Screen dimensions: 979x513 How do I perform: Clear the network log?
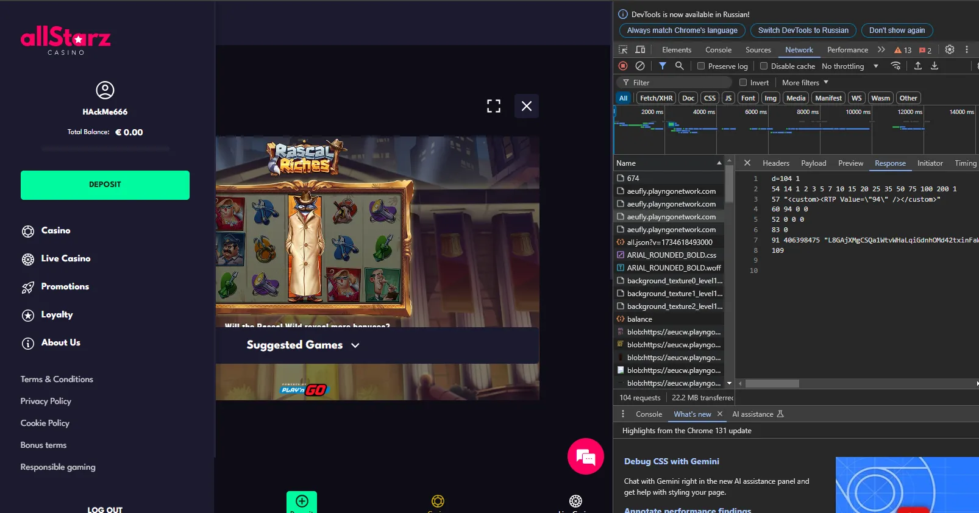640,66
